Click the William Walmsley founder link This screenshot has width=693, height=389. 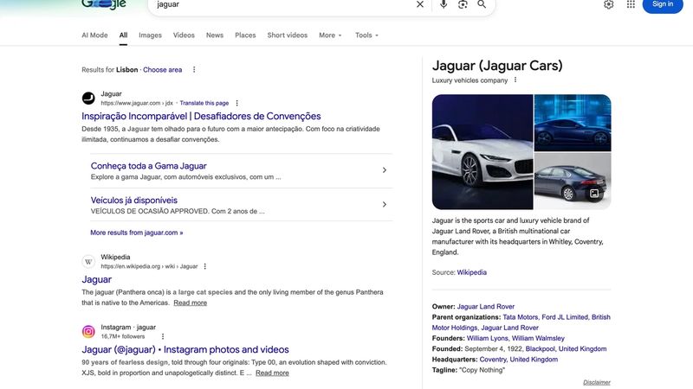[538, 338]
